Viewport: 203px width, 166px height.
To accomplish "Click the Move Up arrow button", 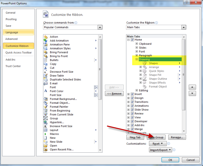I will [x=192, y=87].
